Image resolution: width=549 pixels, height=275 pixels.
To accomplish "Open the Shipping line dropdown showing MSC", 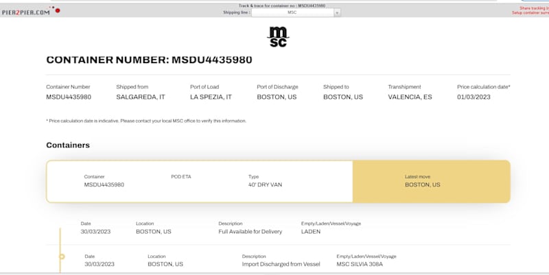I will (x=296, y=12).
